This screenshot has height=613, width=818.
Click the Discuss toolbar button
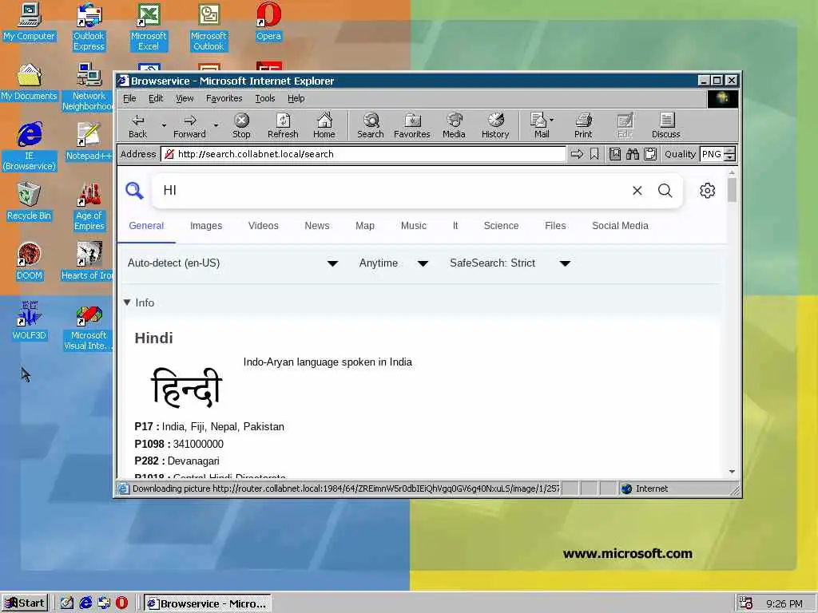point(665,126)
